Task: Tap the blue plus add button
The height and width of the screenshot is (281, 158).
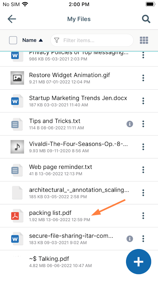Action: click(x=138, y=262)
